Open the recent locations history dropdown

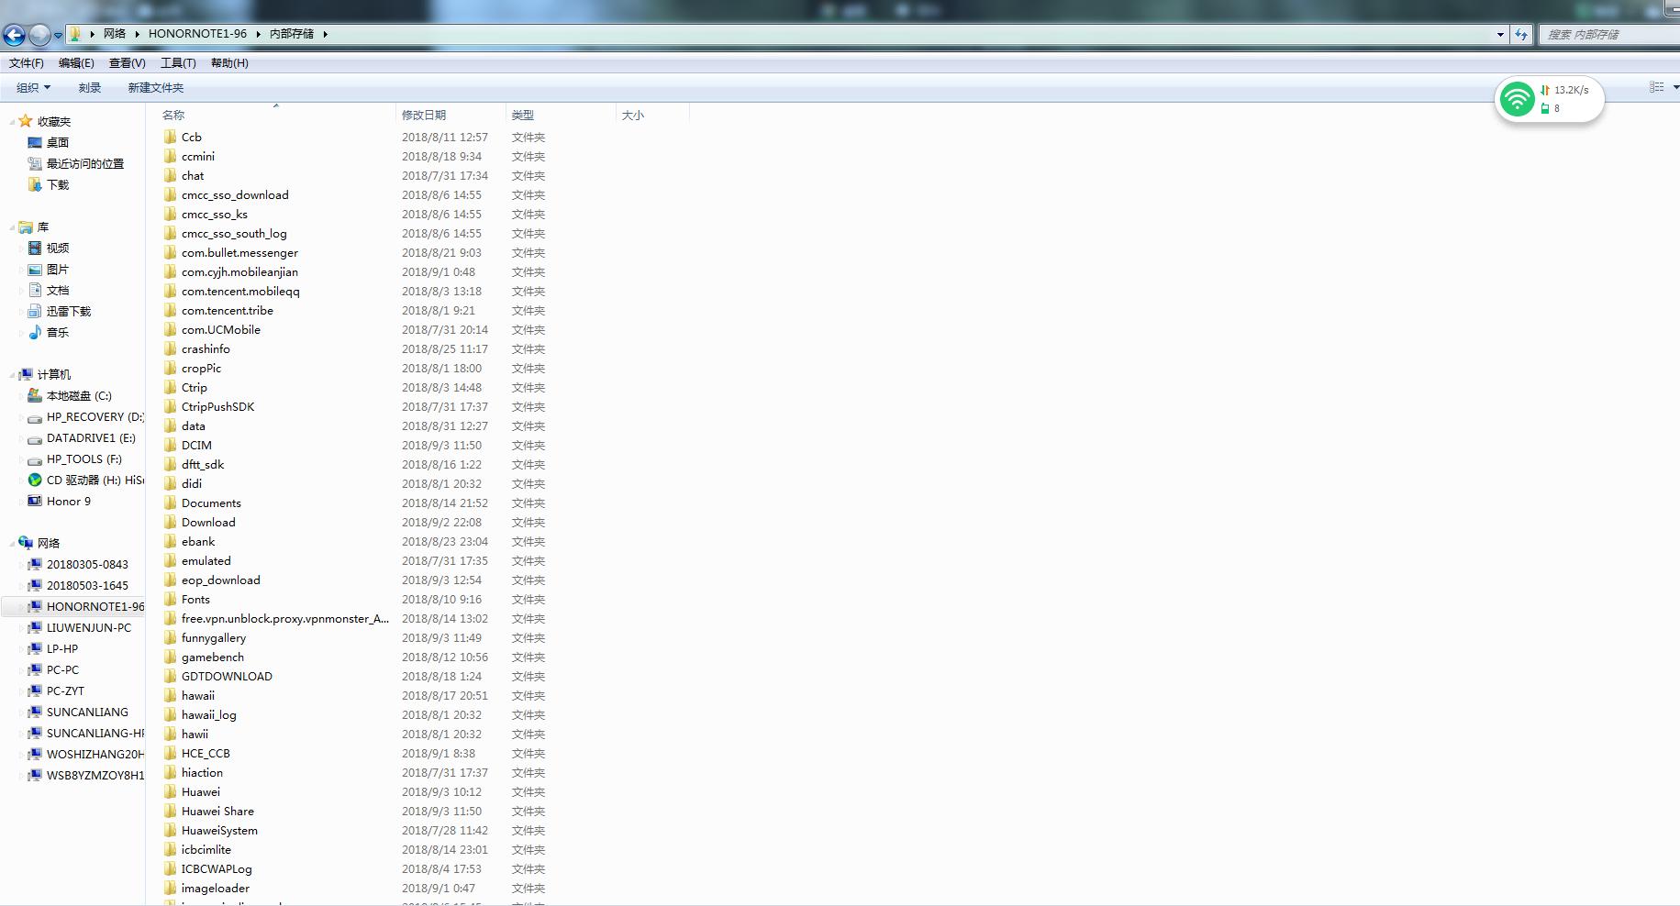(x=58, y=35)
